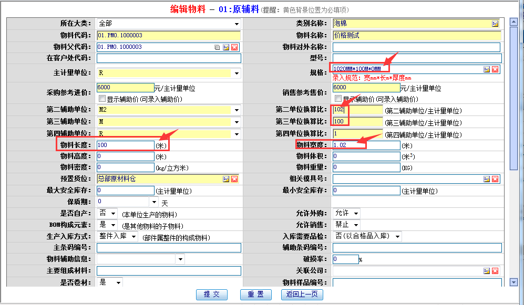Clear the 物料父代码 value with red X
The height and width of the screenshot is (305, 524).
(234, 47)
